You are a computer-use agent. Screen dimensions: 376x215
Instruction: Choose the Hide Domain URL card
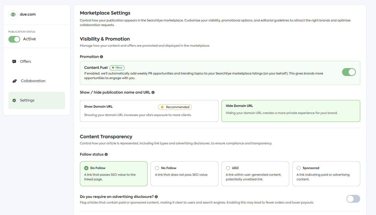tap(291, 111)
